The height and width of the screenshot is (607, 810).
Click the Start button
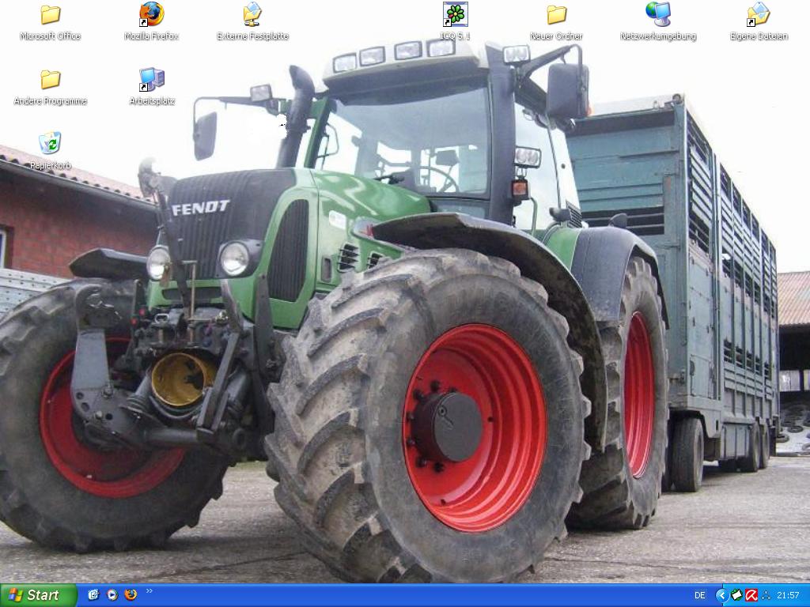click(38, 595)
